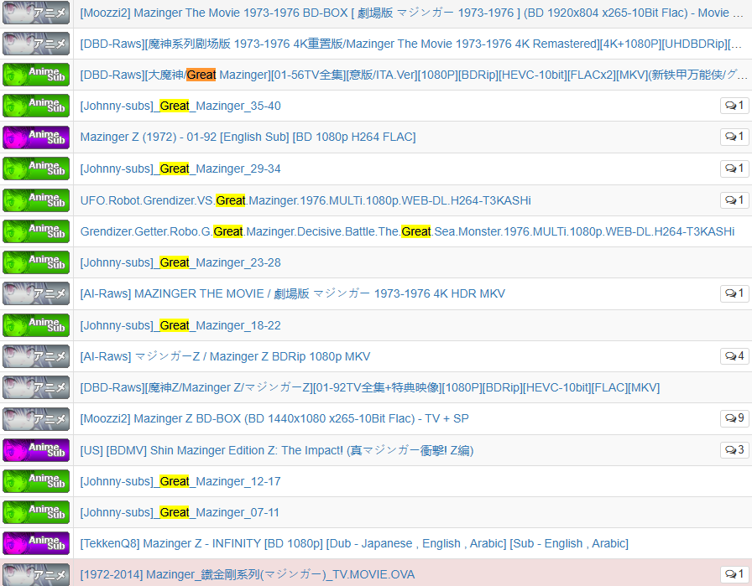Viewport: 752px width, 586px height.
Task: Click Anime Sub icon beside DBD-Raws Great Mazinger 01-56
Action: [36, 75]
